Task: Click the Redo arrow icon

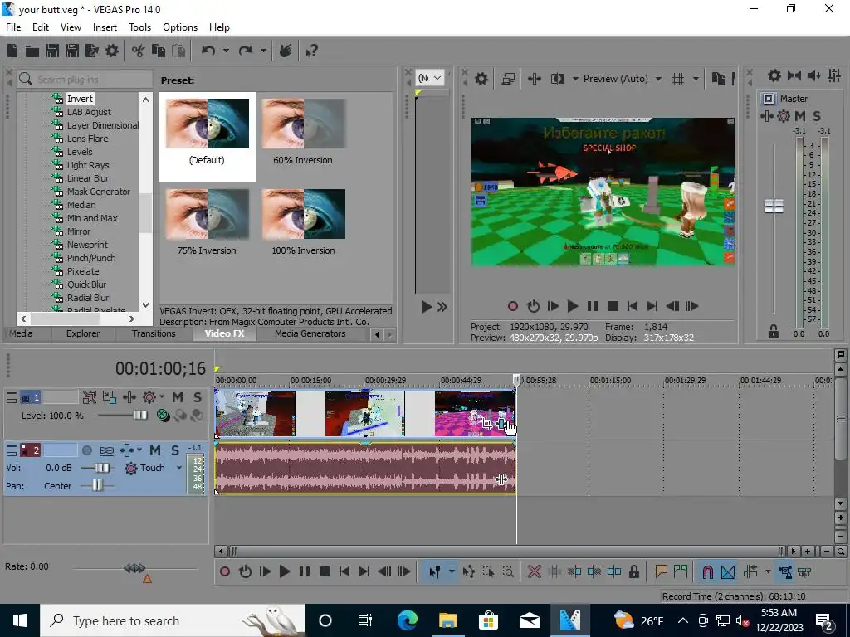Action: (x=246, y=51)
